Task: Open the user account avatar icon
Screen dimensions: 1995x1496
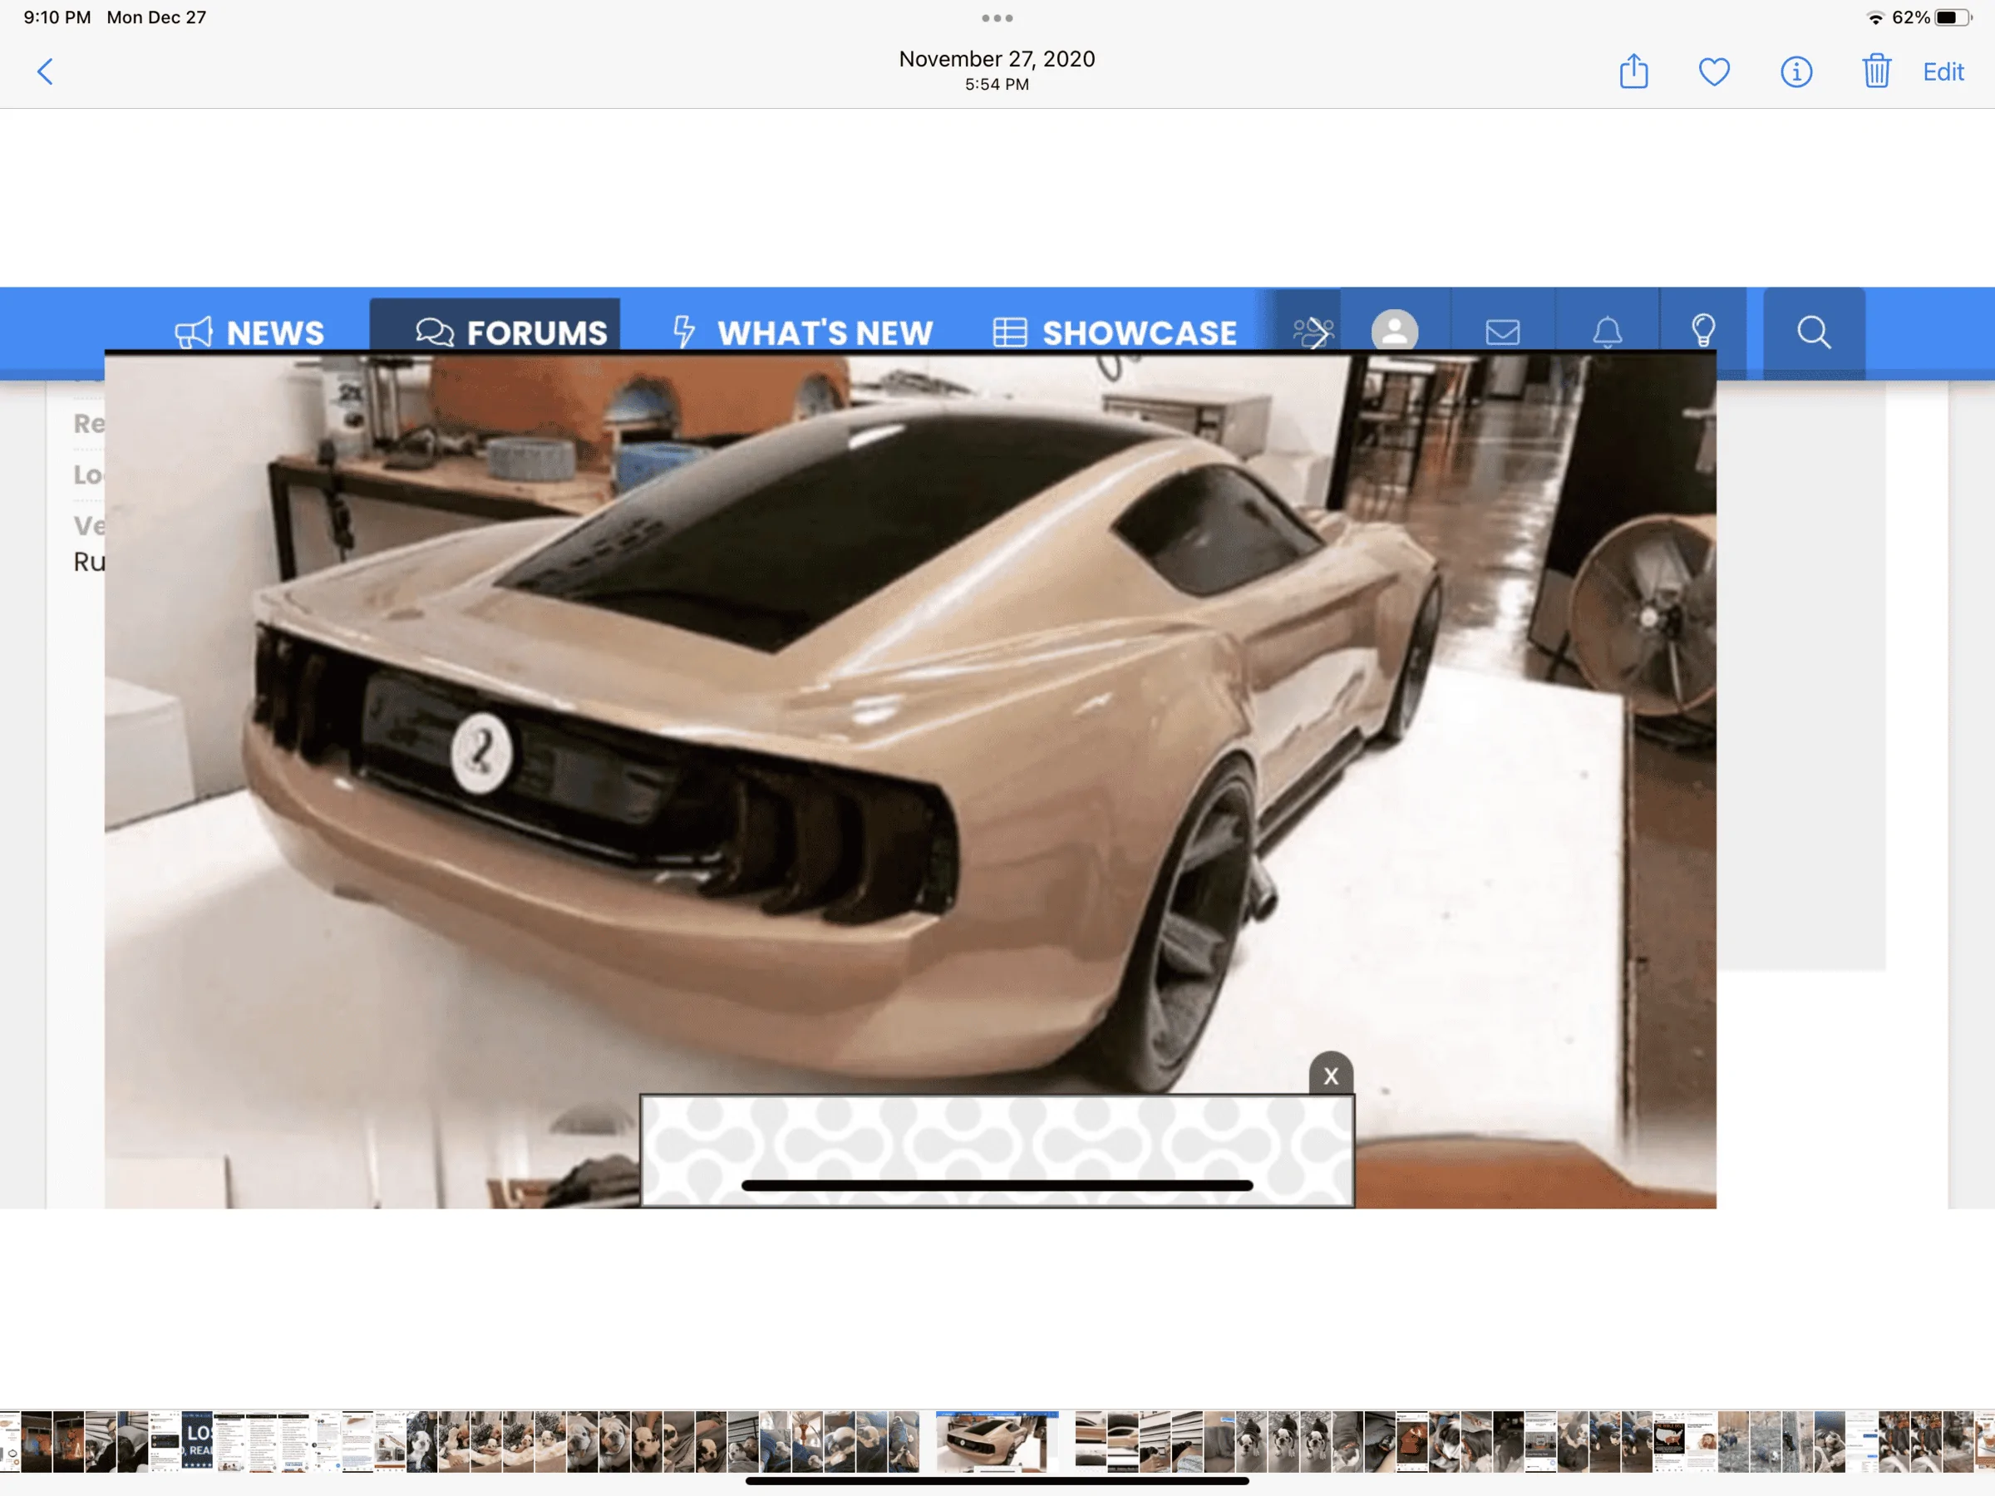Action: [x=1394, y=331]
